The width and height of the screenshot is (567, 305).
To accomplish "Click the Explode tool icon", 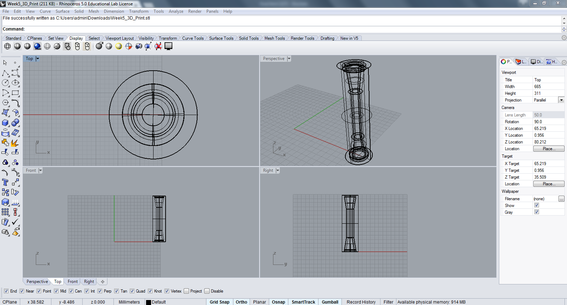I will pos(15,143).
